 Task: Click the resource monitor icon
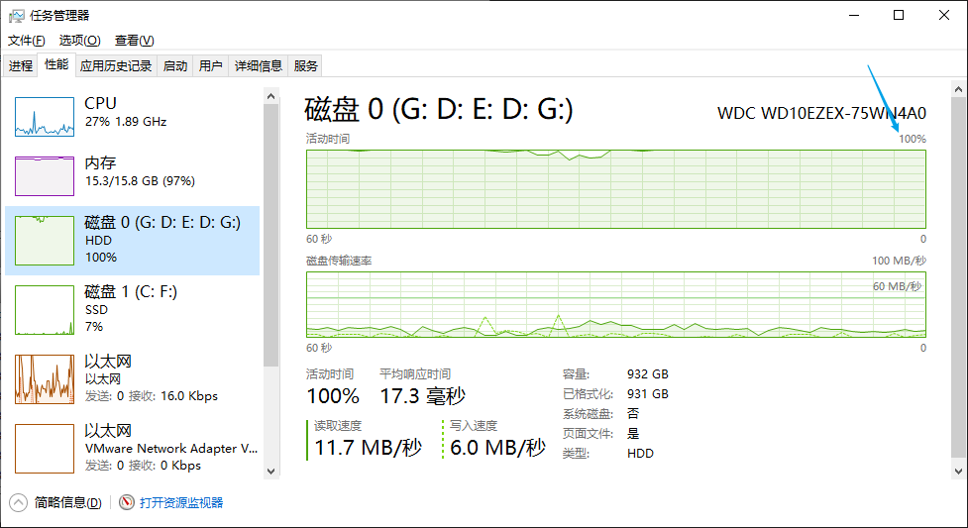click(x=127, y=502)
